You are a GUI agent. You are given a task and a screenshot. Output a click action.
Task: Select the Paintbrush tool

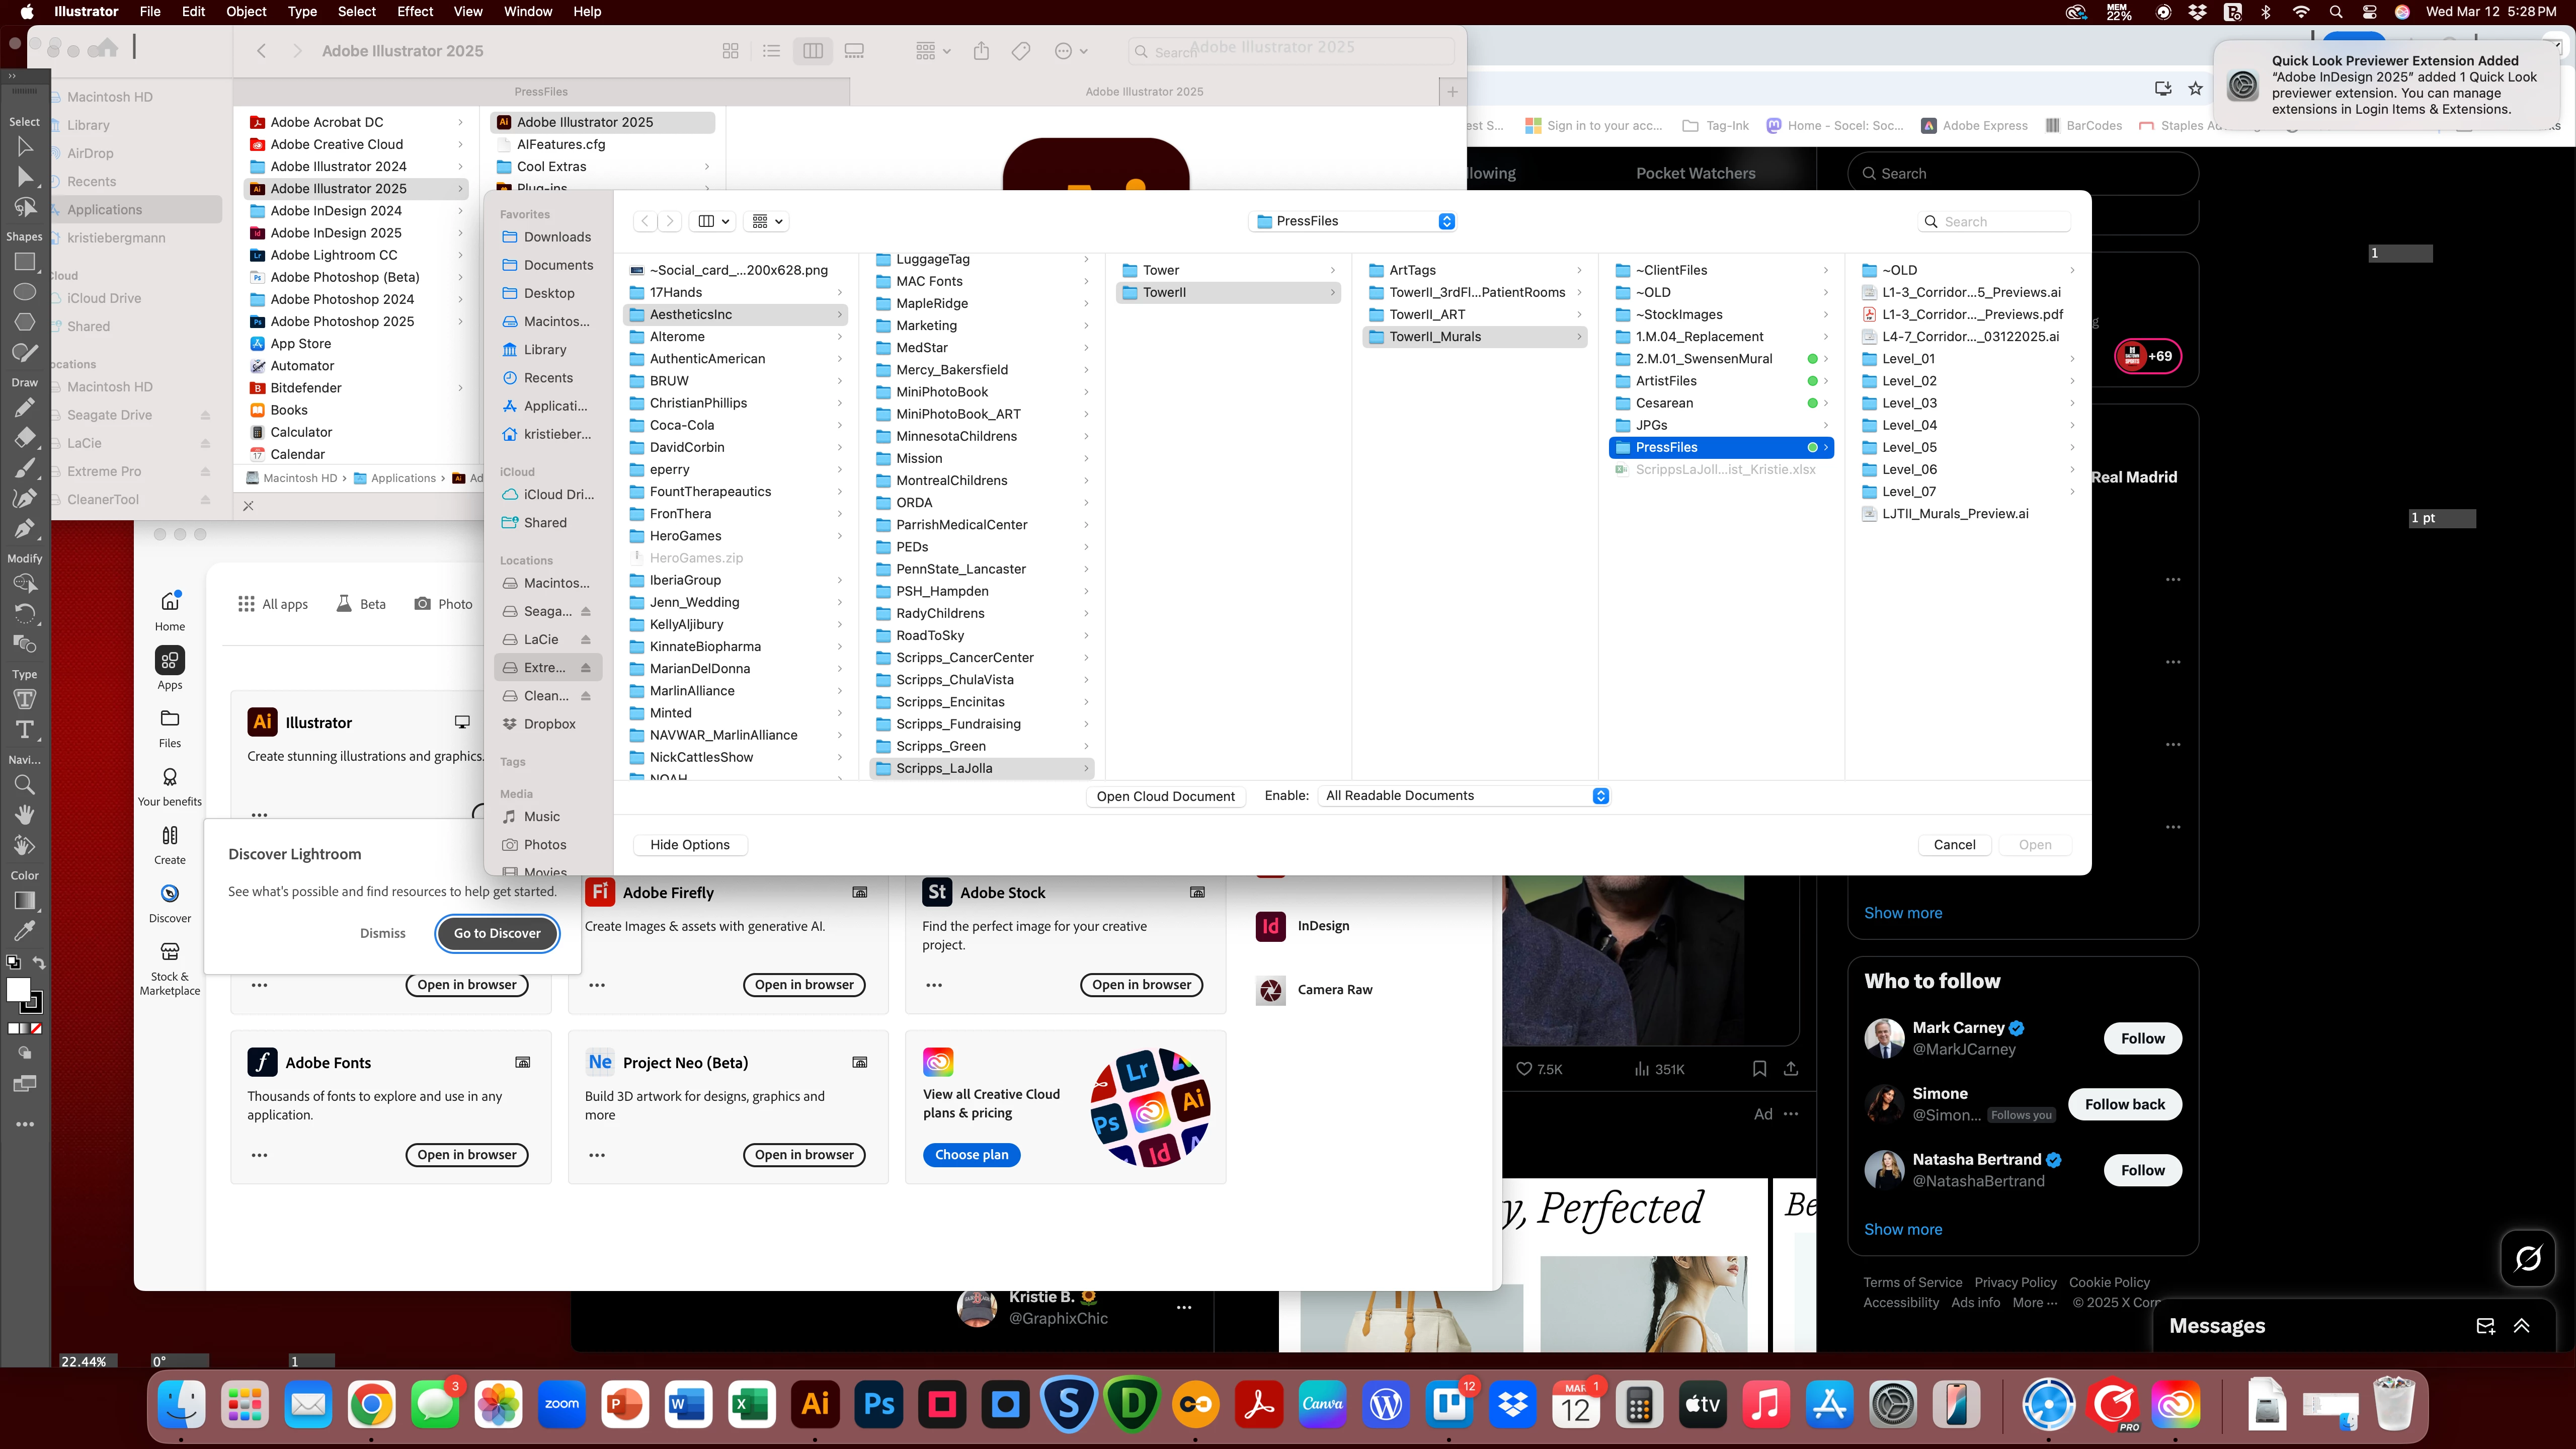coord(25,468)
